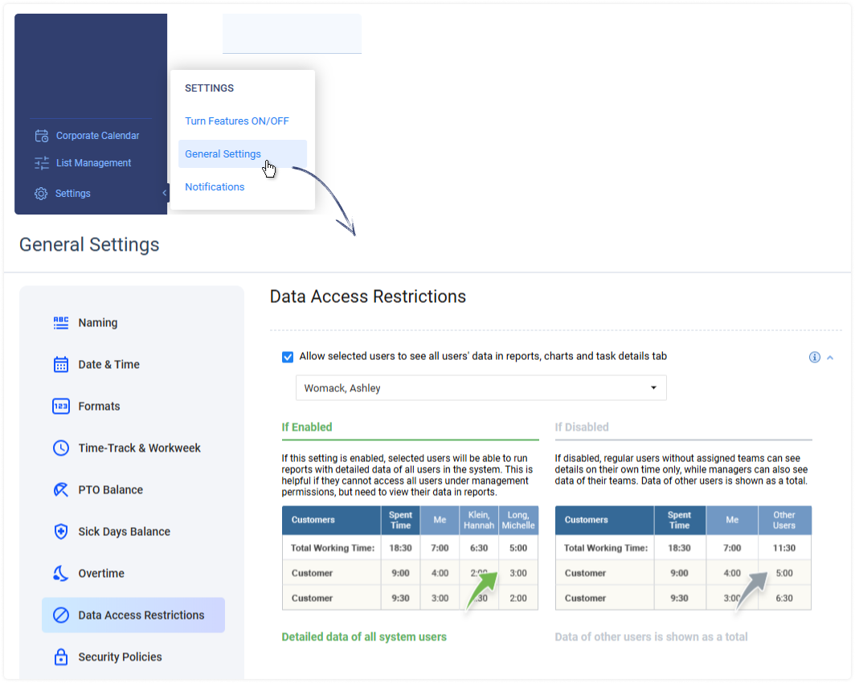Enable allowing selected users to see all data
Viewport: 855px width, 683px height.
(x=287, y=356)
